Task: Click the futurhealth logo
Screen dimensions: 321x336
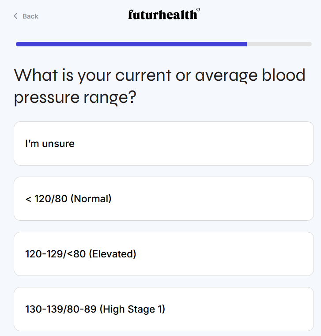Action: click(162, 15)
